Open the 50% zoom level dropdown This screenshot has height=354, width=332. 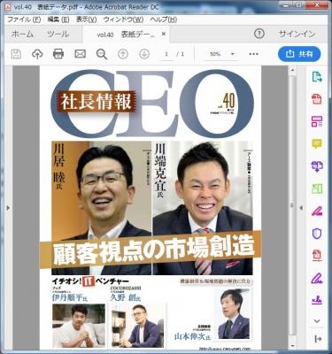coord(221,54)
